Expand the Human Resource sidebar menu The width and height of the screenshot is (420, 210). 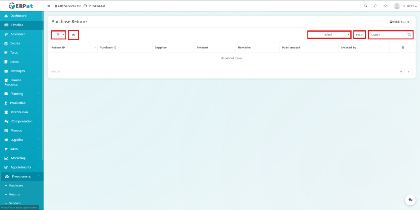coord(21,82)
